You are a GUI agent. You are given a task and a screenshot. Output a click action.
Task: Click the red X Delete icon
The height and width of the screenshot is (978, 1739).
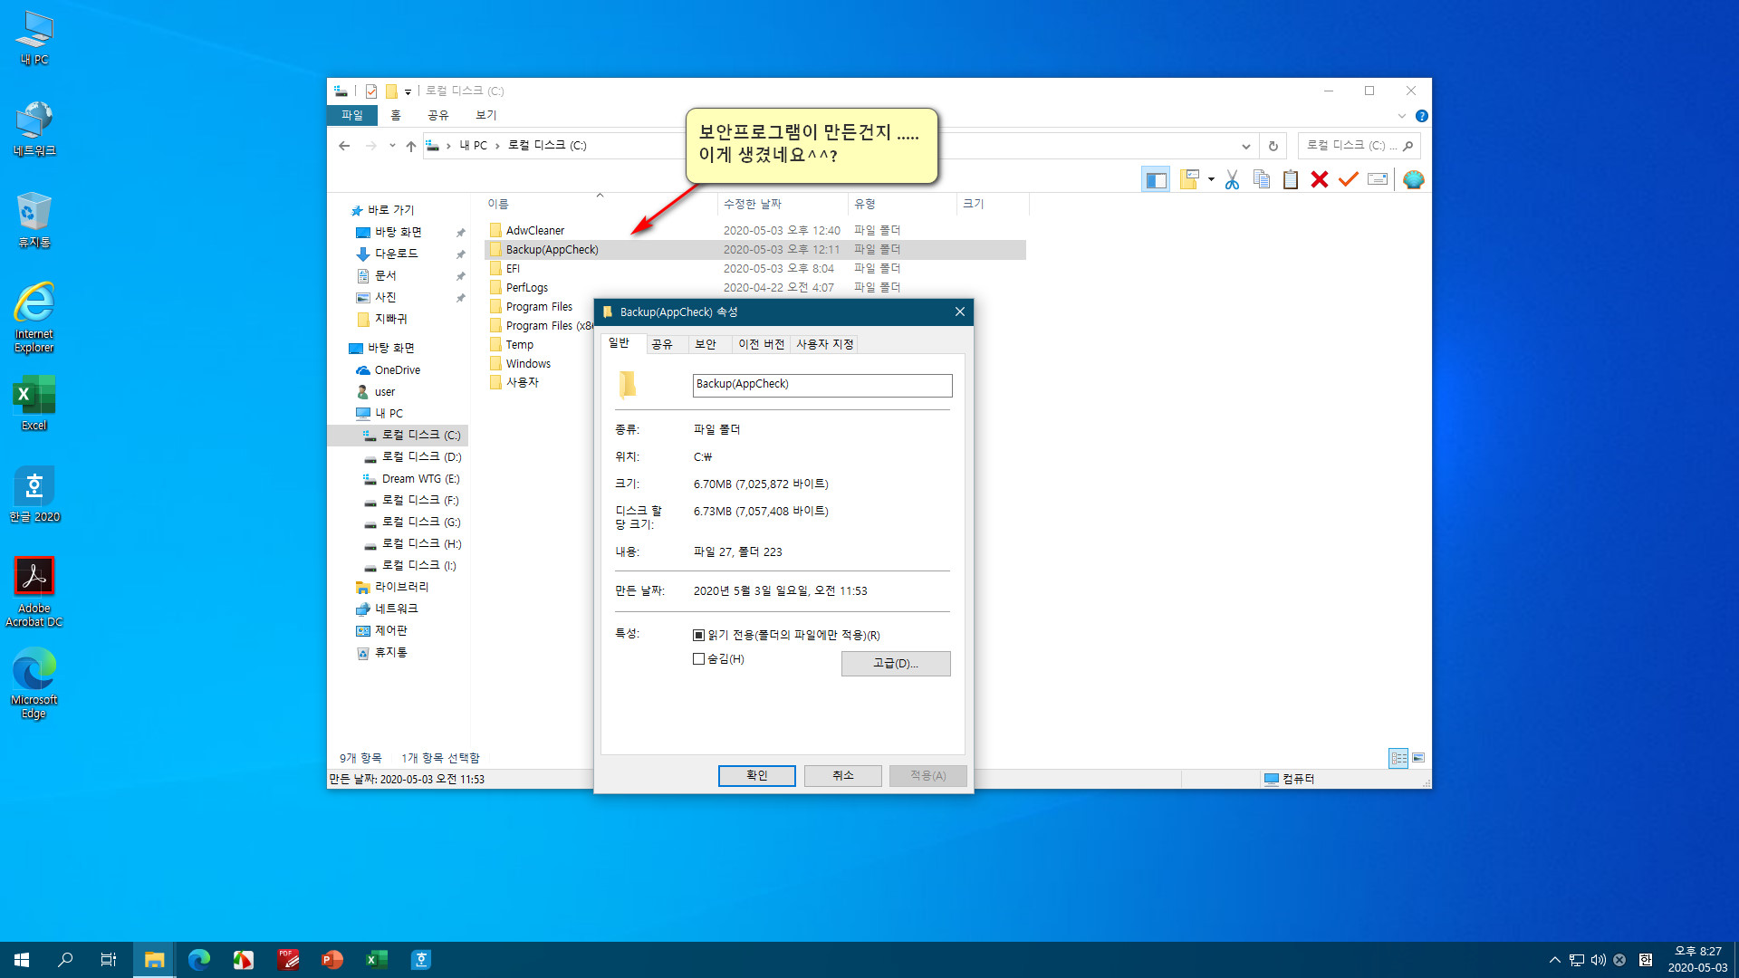tap(1320, 179)
